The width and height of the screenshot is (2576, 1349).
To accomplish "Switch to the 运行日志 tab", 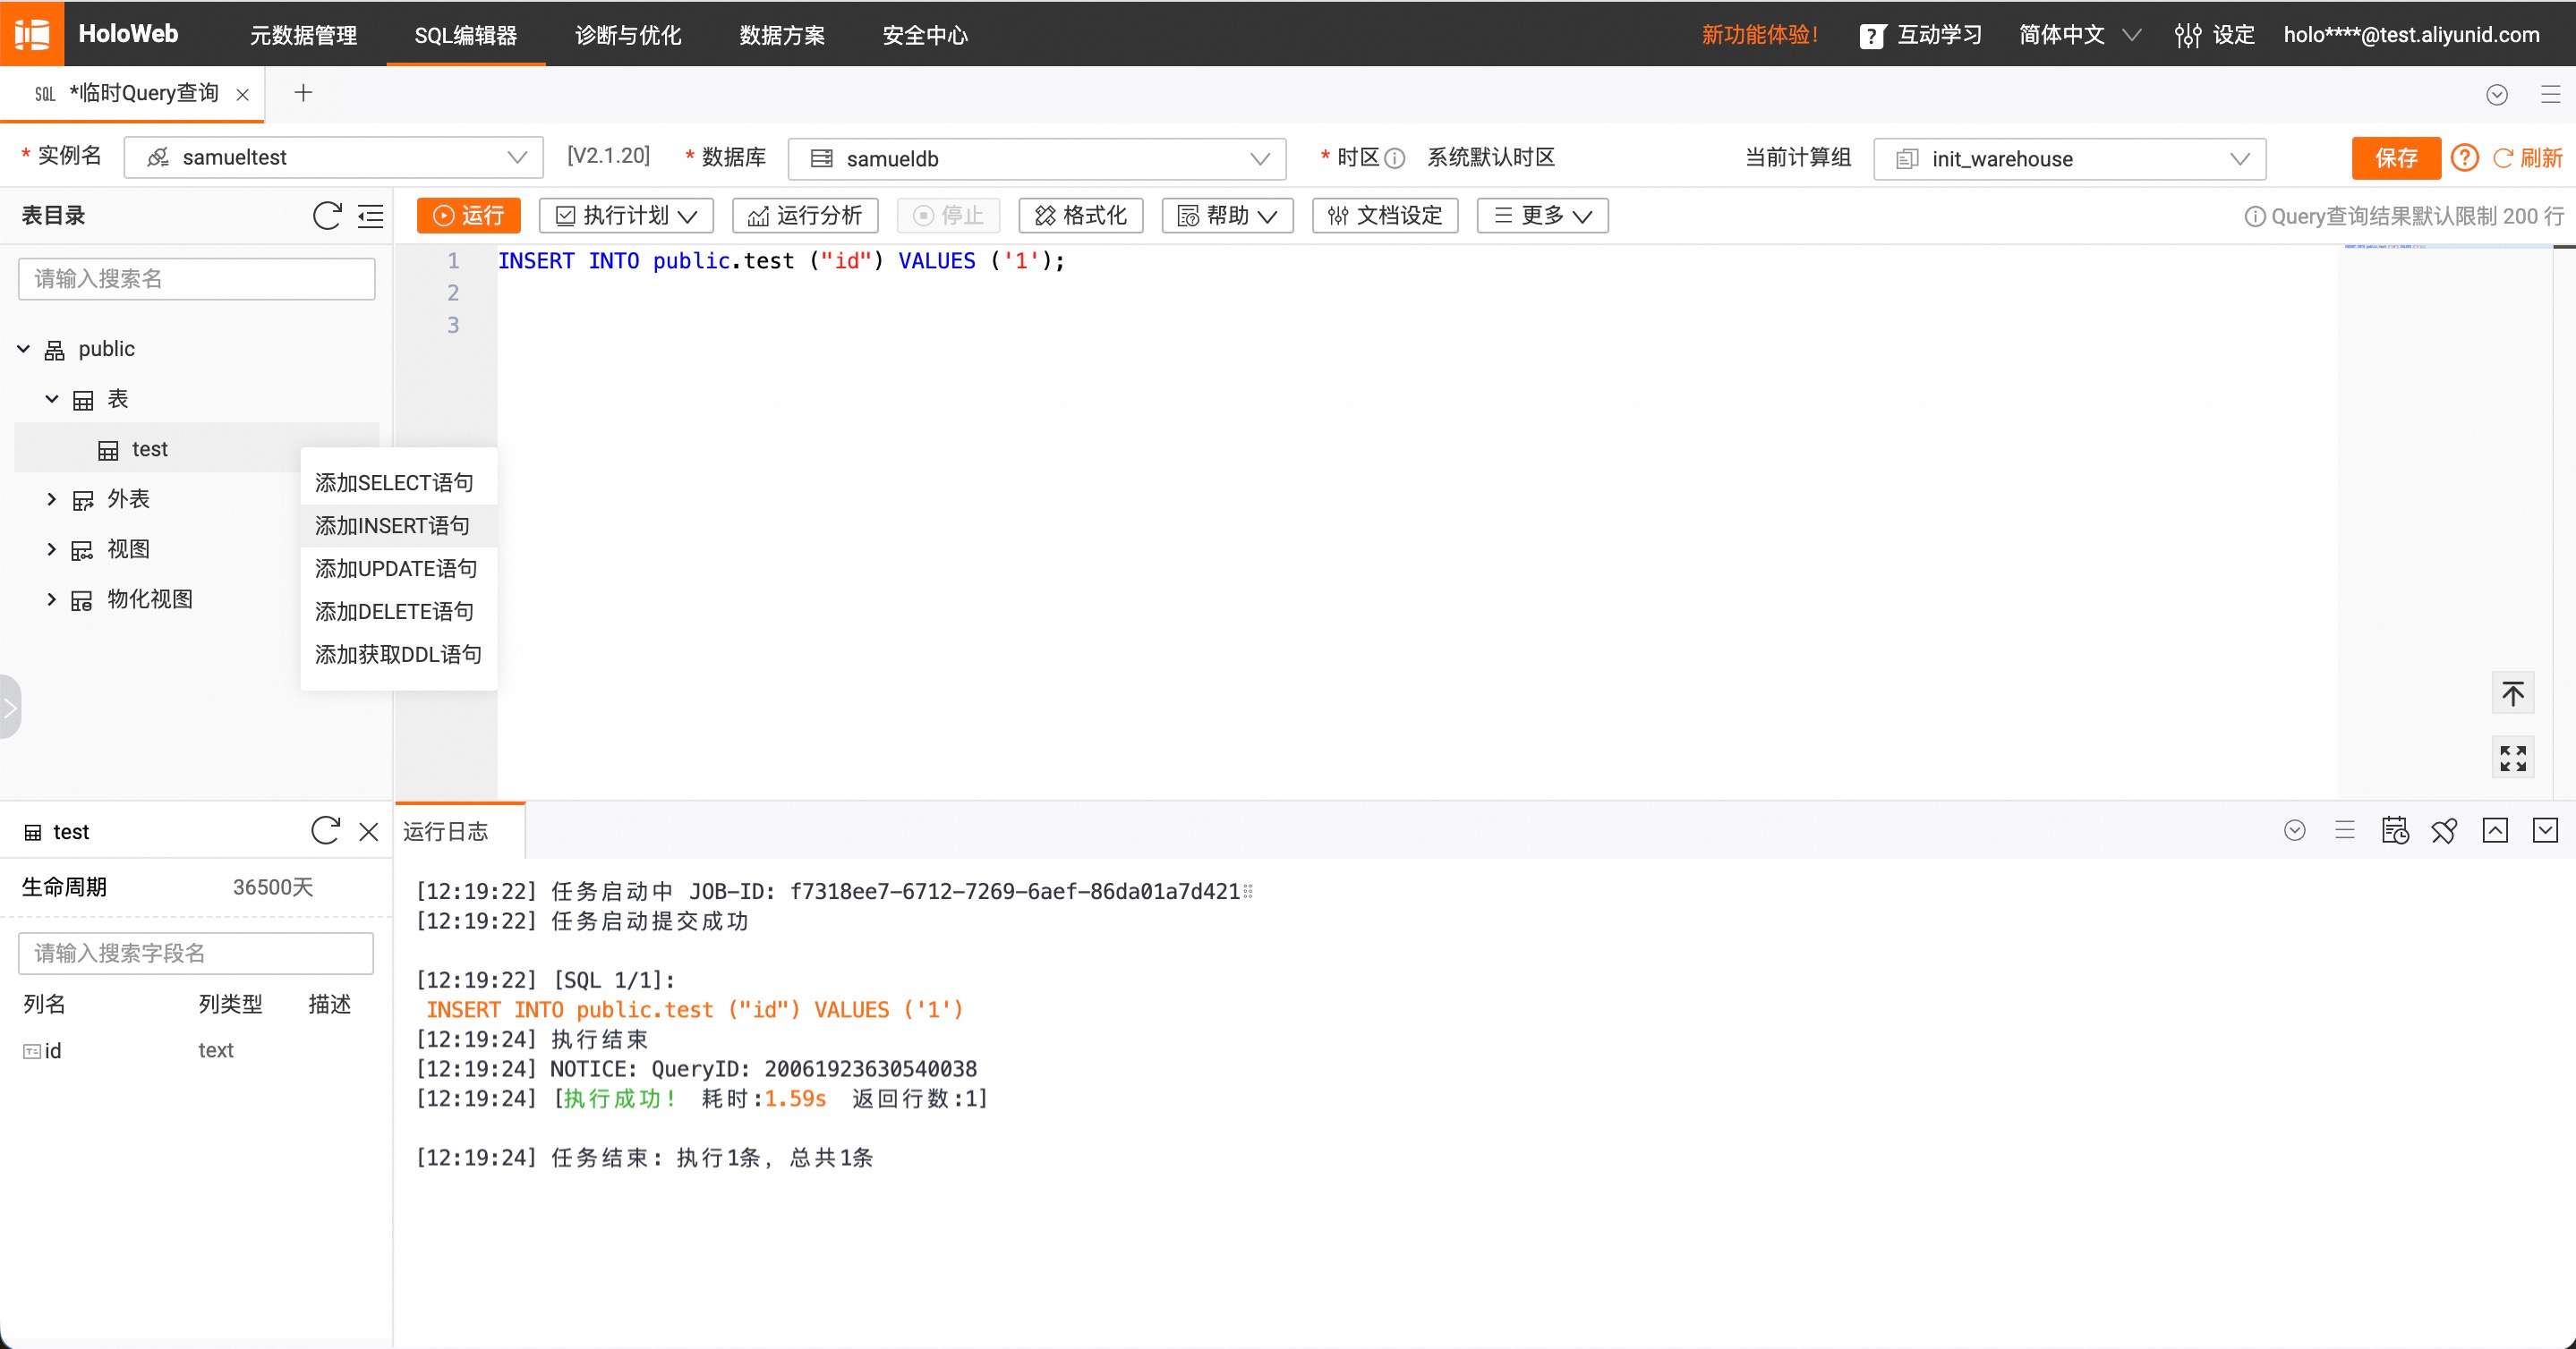I will (446, 831).
